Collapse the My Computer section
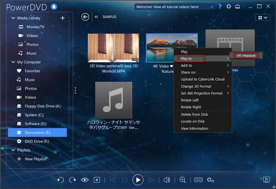276x189 pixels. pos(13,62)
